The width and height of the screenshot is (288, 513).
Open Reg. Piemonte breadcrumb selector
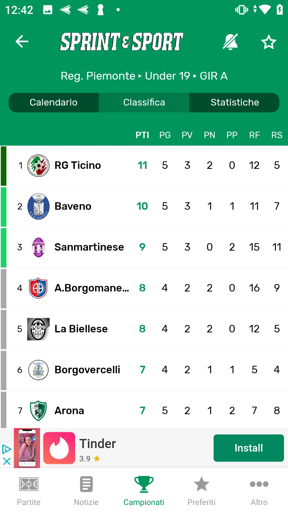[x=98, y=76]
